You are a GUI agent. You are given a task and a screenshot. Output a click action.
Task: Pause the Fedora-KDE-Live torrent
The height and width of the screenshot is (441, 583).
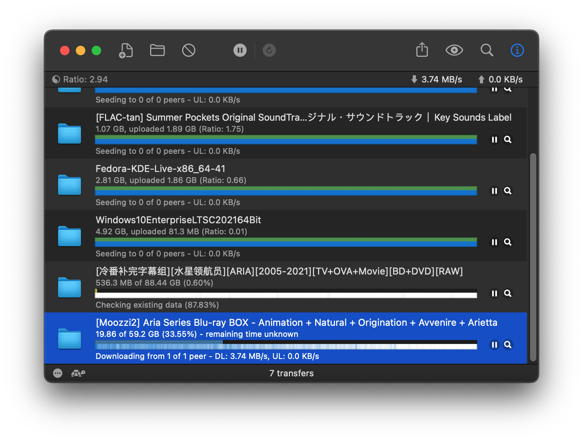click(494, 191)
